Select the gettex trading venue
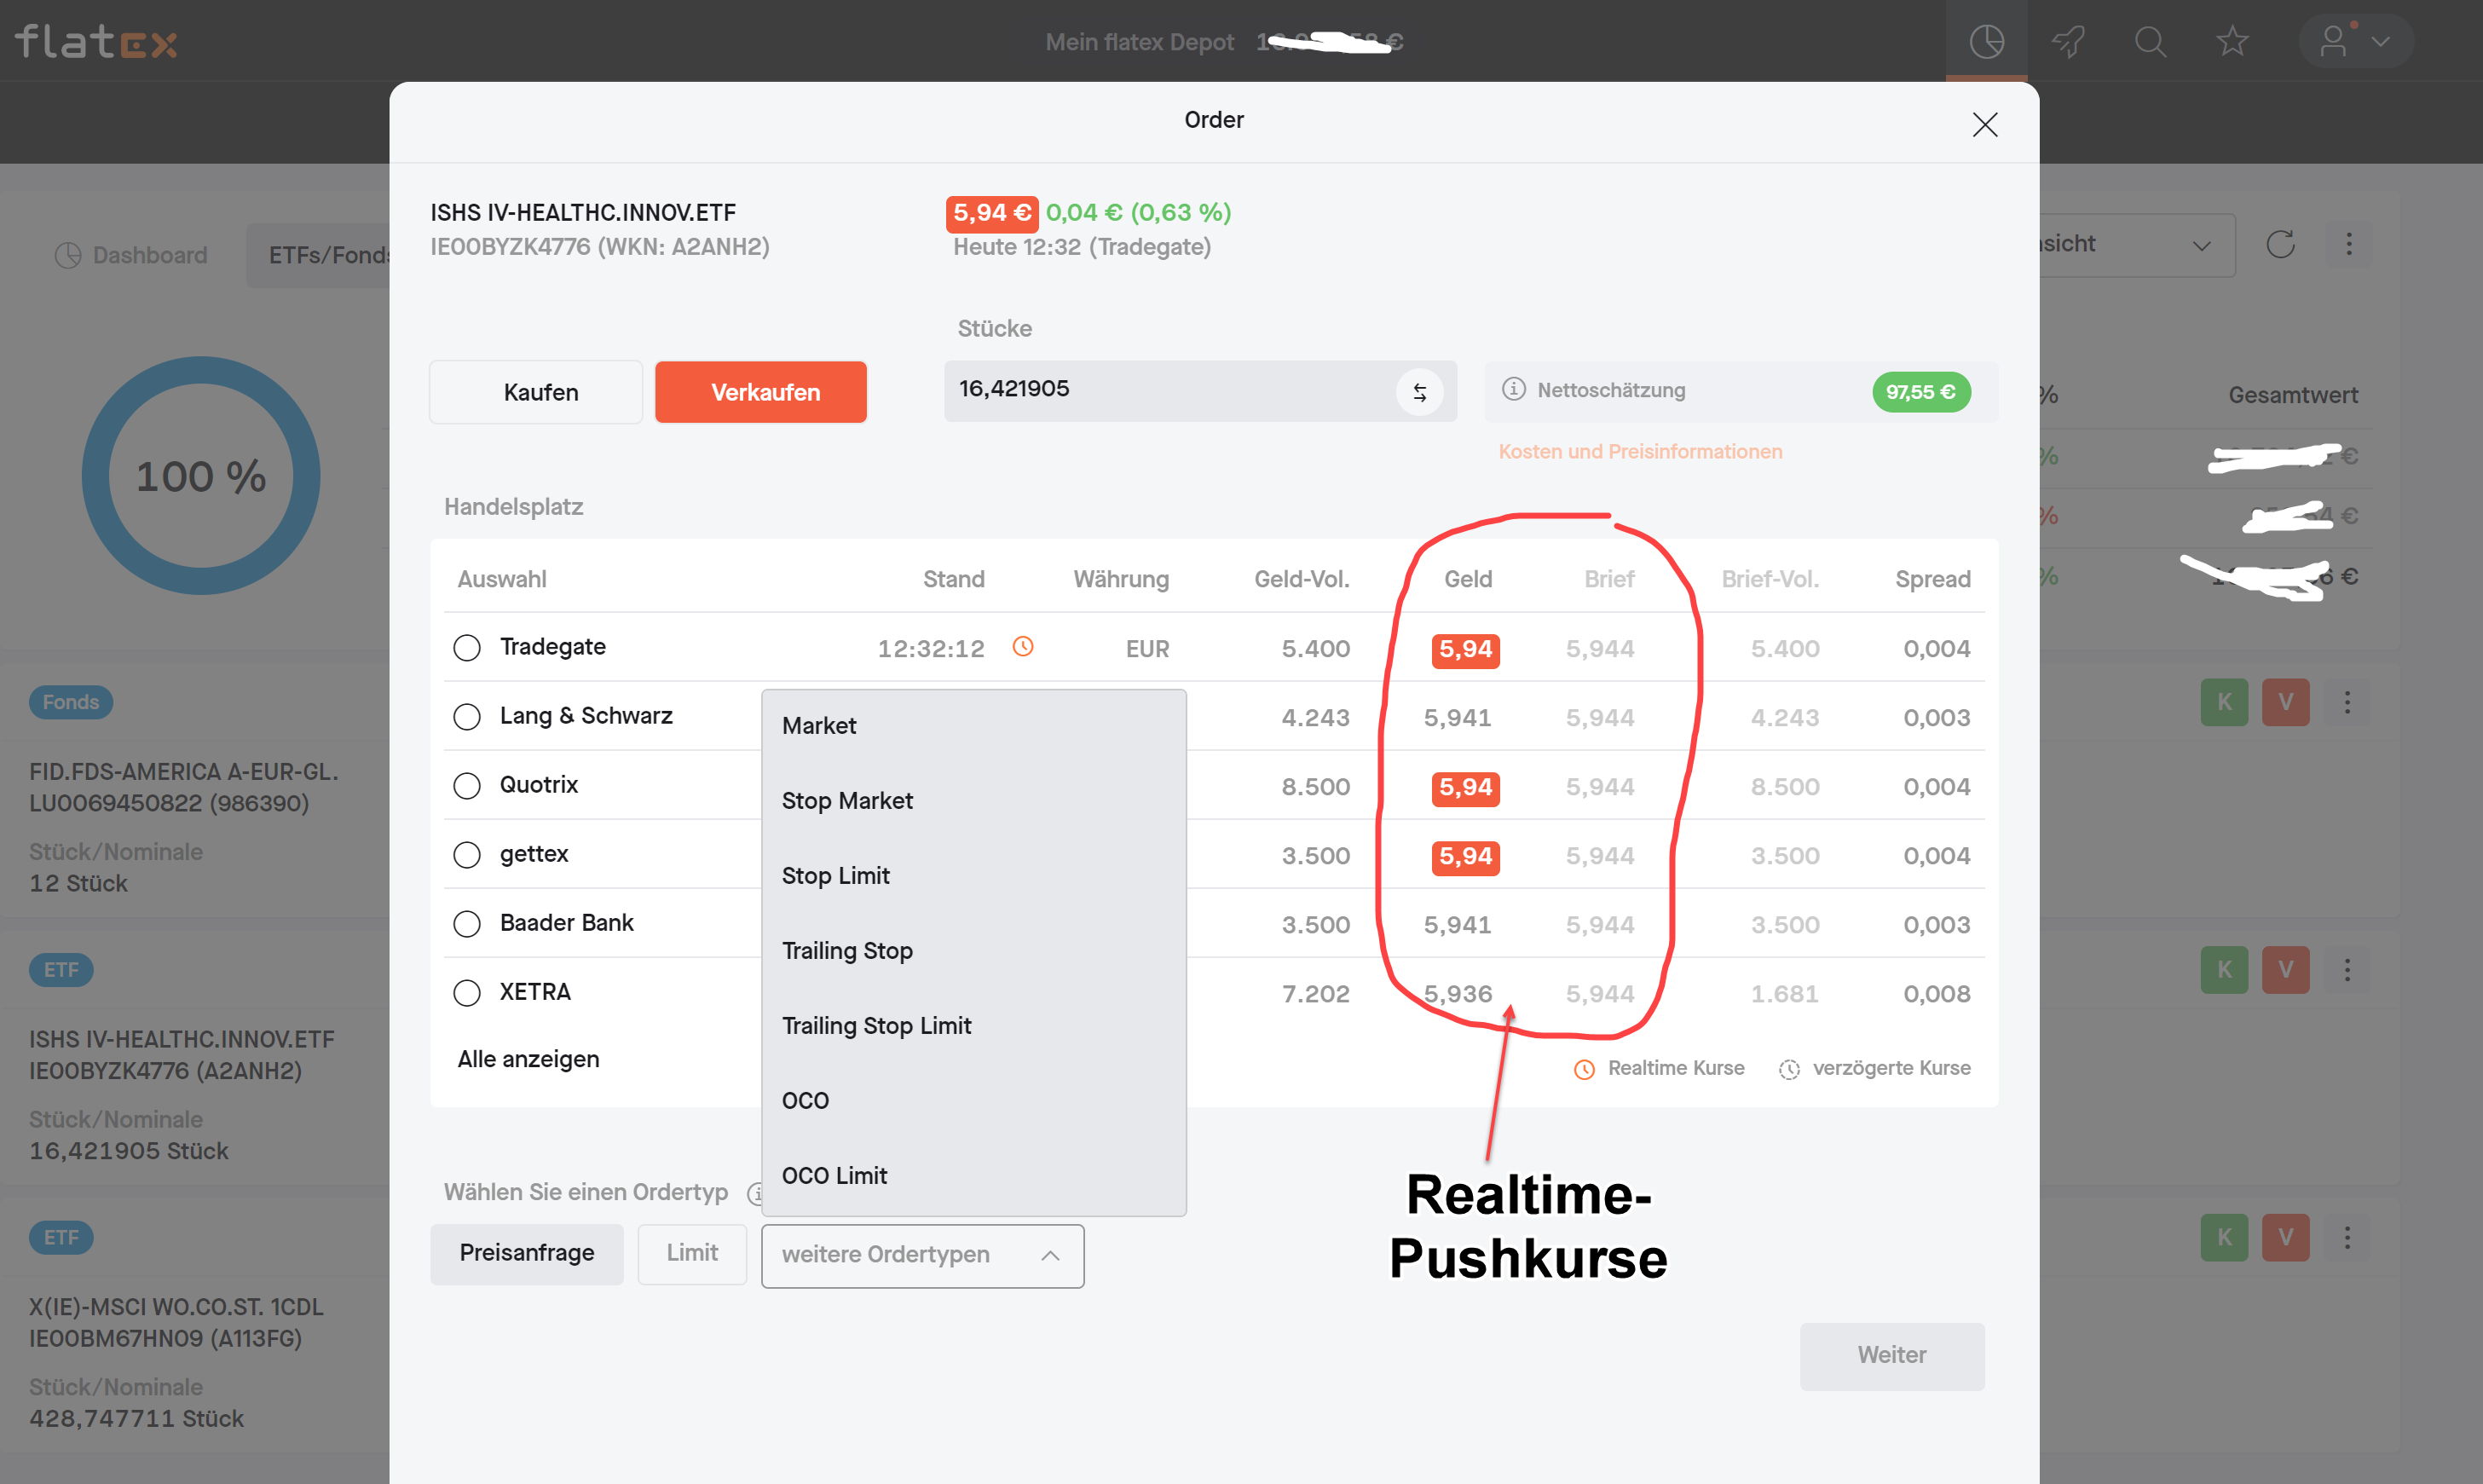The width and height of the screenshot is (2483, 1484). (466, 854)
